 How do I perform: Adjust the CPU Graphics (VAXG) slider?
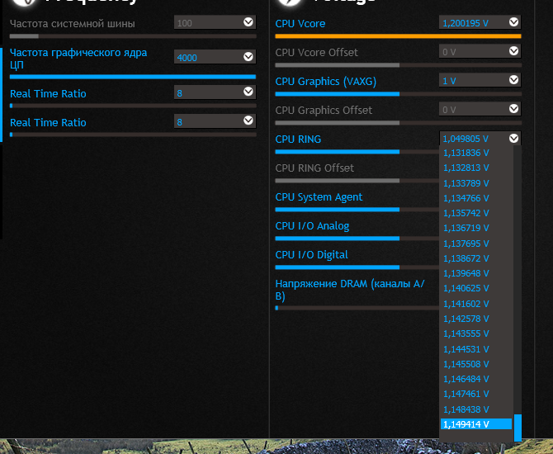click(x=337, y=94)
